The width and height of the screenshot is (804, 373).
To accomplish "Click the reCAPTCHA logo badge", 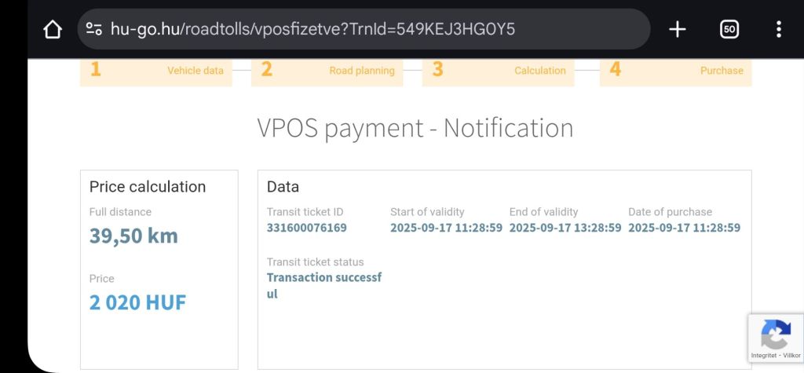I will pos(775,335).
